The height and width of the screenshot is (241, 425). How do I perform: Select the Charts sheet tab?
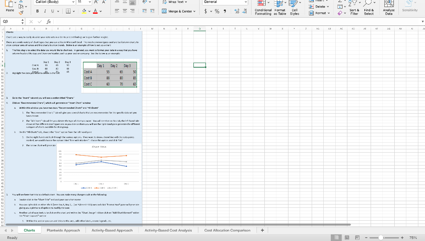pyautogui.click(x=29, y=231)
